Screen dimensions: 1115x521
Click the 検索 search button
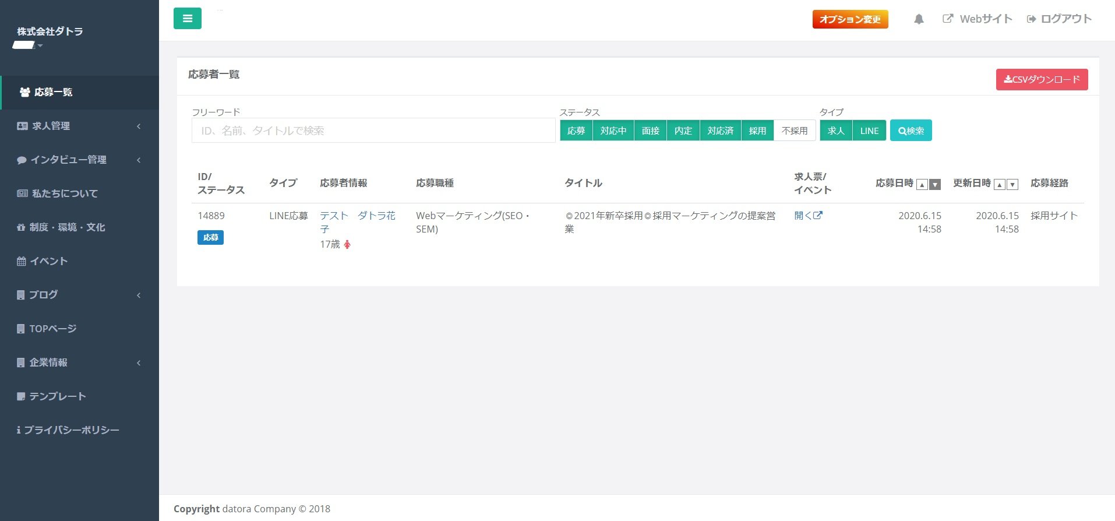[911, 131]
